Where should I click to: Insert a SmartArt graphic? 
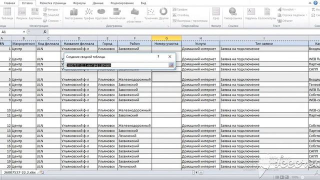click(51, 15)
